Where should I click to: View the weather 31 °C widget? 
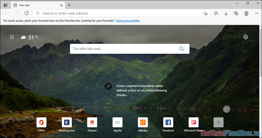click(30, 37)
